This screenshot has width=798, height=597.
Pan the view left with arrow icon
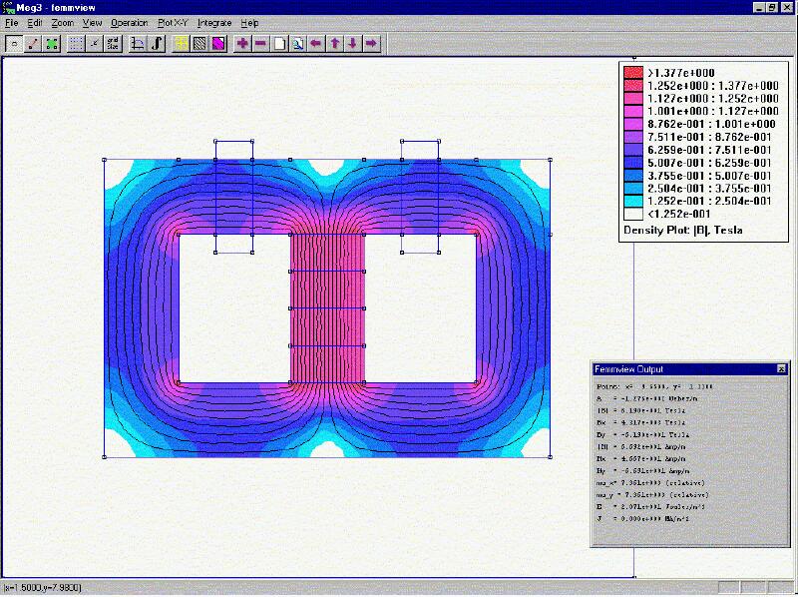pos(316,43)
